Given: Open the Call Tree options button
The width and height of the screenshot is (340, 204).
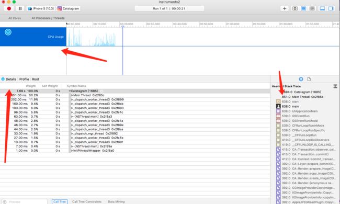Looking at the screenshot, I should click(x=60, y=201).
